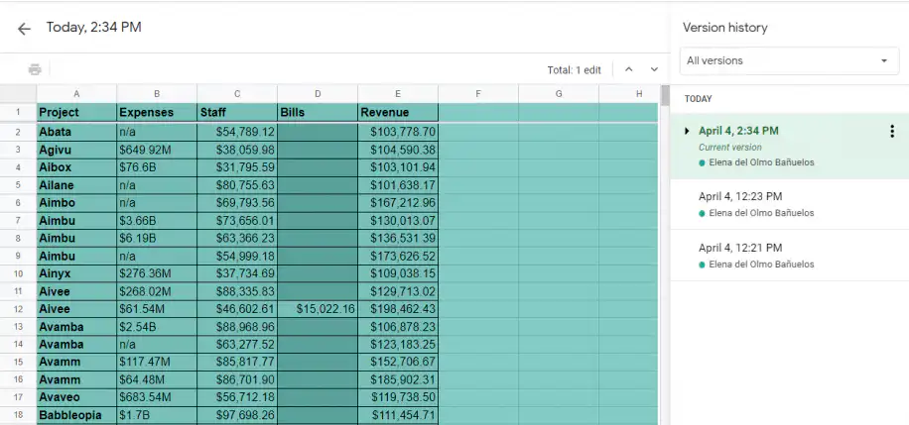Select column D header
909x425 pixels.
tap(318, 93)
